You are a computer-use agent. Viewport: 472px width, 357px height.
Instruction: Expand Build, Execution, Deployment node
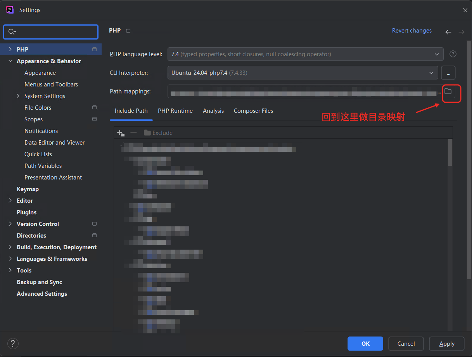[10, 247]
